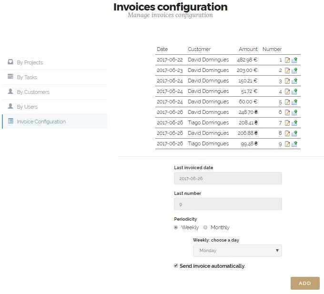Send invoice number 8 of 206.88

(x=294, y=133)
